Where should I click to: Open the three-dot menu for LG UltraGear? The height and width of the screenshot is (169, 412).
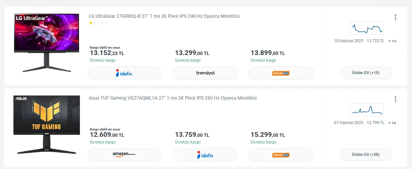pos(396,17)
